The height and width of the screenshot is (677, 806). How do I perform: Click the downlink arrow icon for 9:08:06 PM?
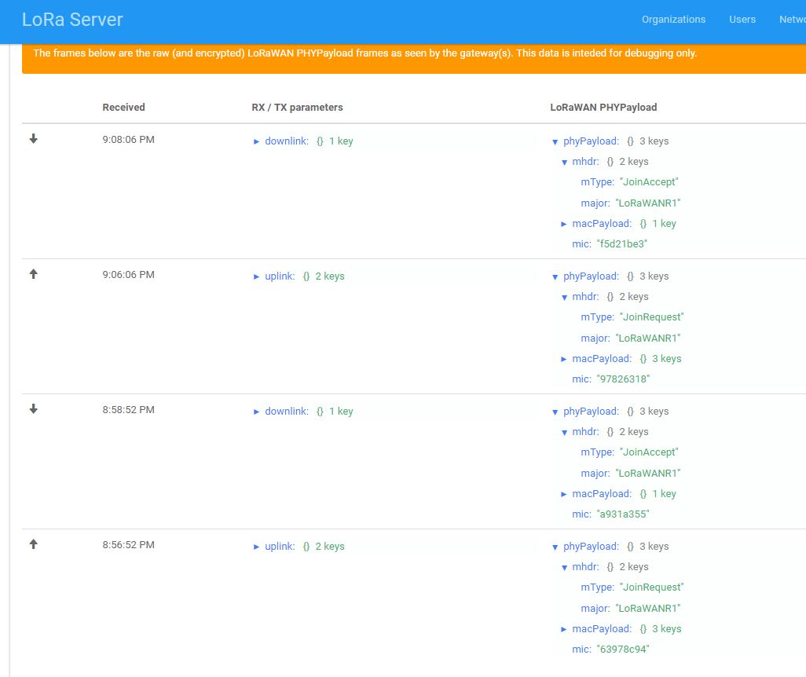tap(34, 139)
